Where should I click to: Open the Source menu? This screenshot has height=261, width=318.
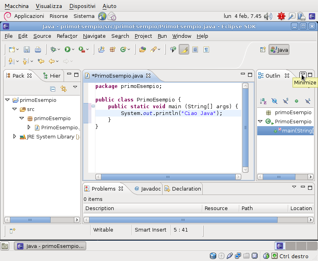click(42, 36)
